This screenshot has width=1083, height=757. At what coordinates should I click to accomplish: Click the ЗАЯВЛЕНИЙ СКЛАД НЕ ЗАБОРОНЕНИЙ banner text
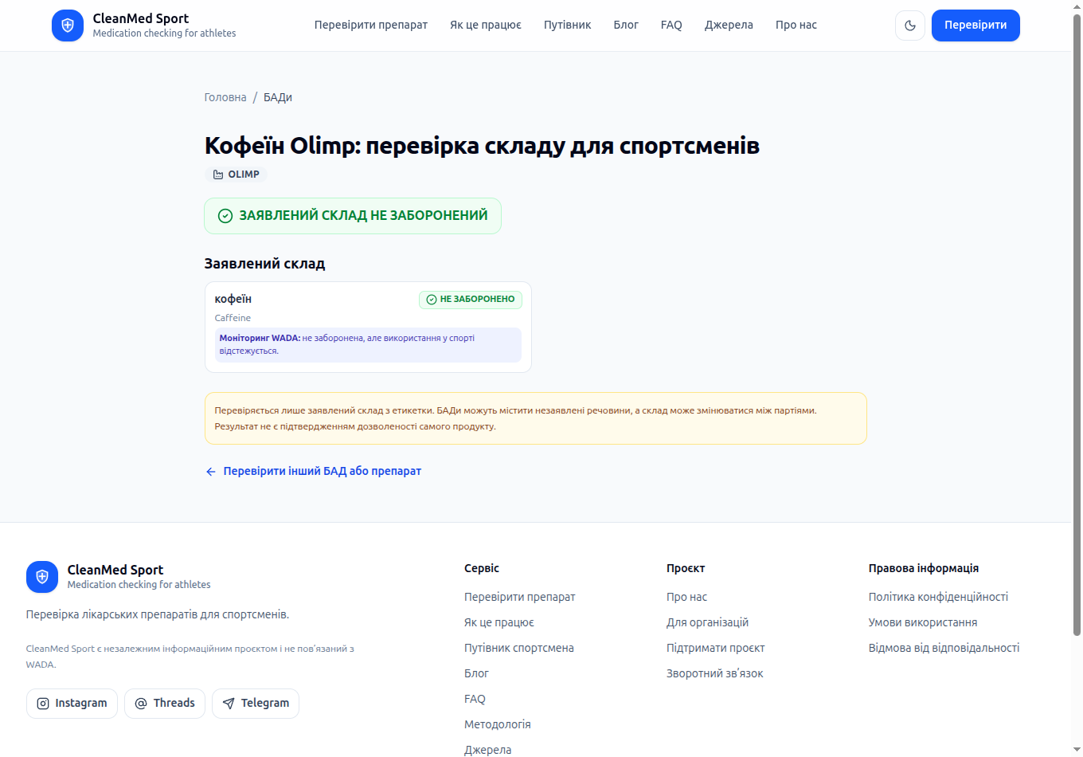[363, 216]
